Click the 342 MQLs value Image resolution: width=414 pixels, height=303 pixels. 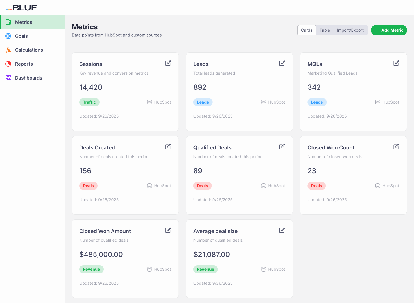coord(314,87)
